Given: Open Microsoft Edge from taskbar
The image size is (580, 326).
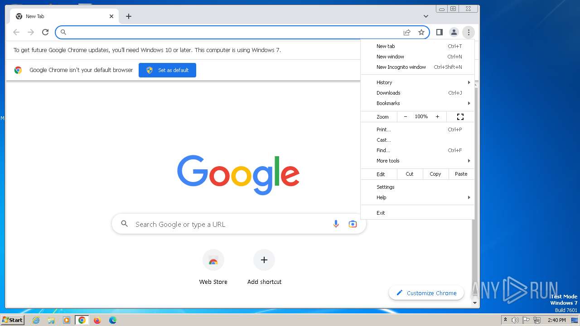Looking at the screenshot, I should (x=112, y=320).
